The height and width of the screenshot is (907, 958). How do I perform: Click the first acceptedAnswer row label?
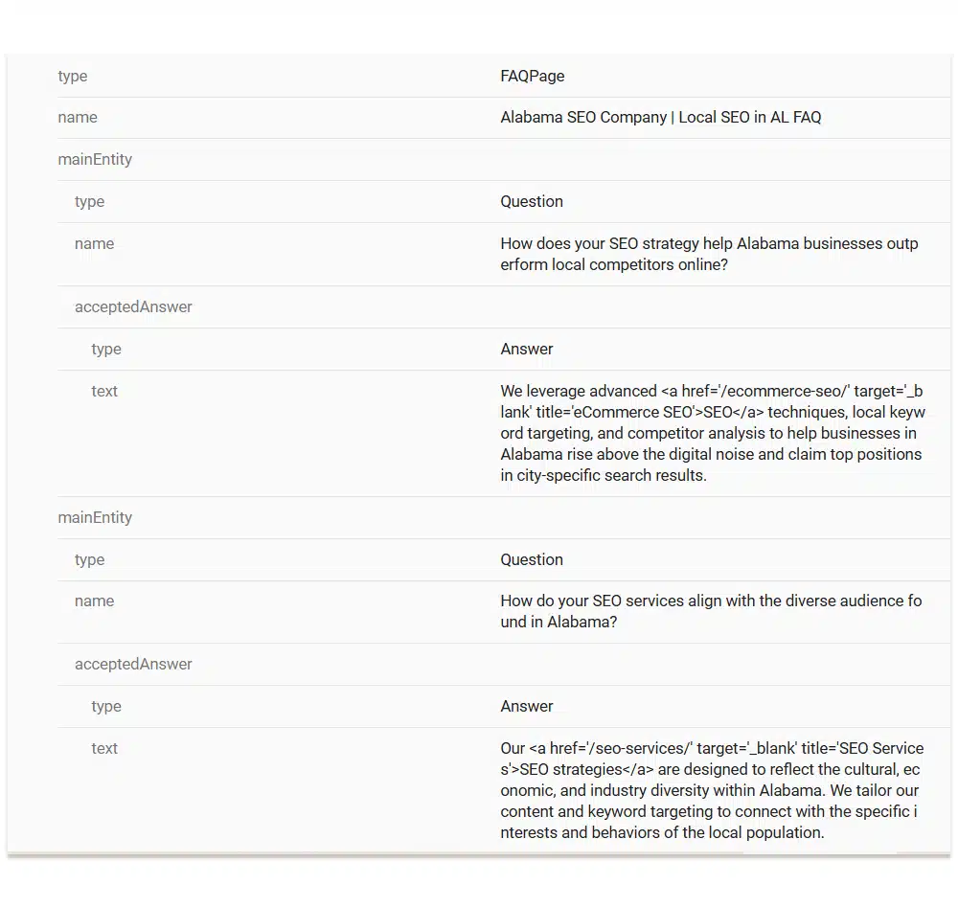pyautogui.click(x=133, y=307)
